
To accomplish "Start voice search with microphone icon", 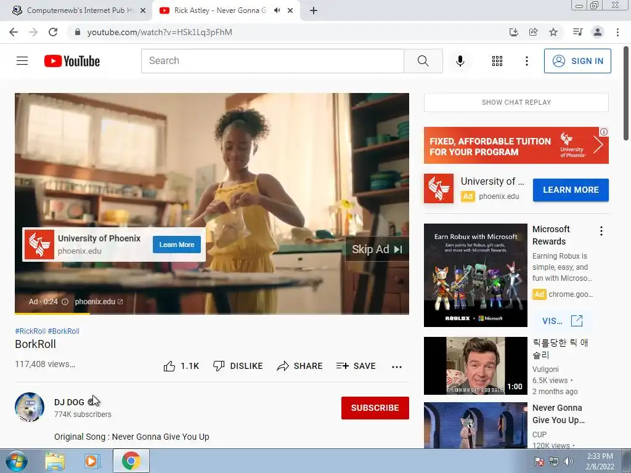I will [x=460, y=61].
